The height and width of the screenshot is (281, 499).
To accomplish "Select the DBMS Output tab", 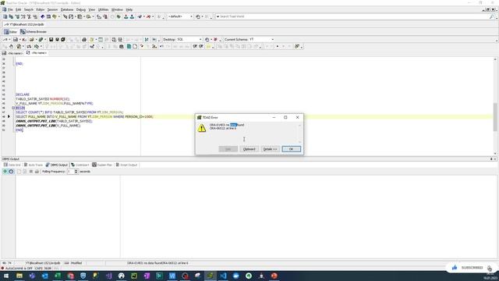I will [x=57, y=165].
